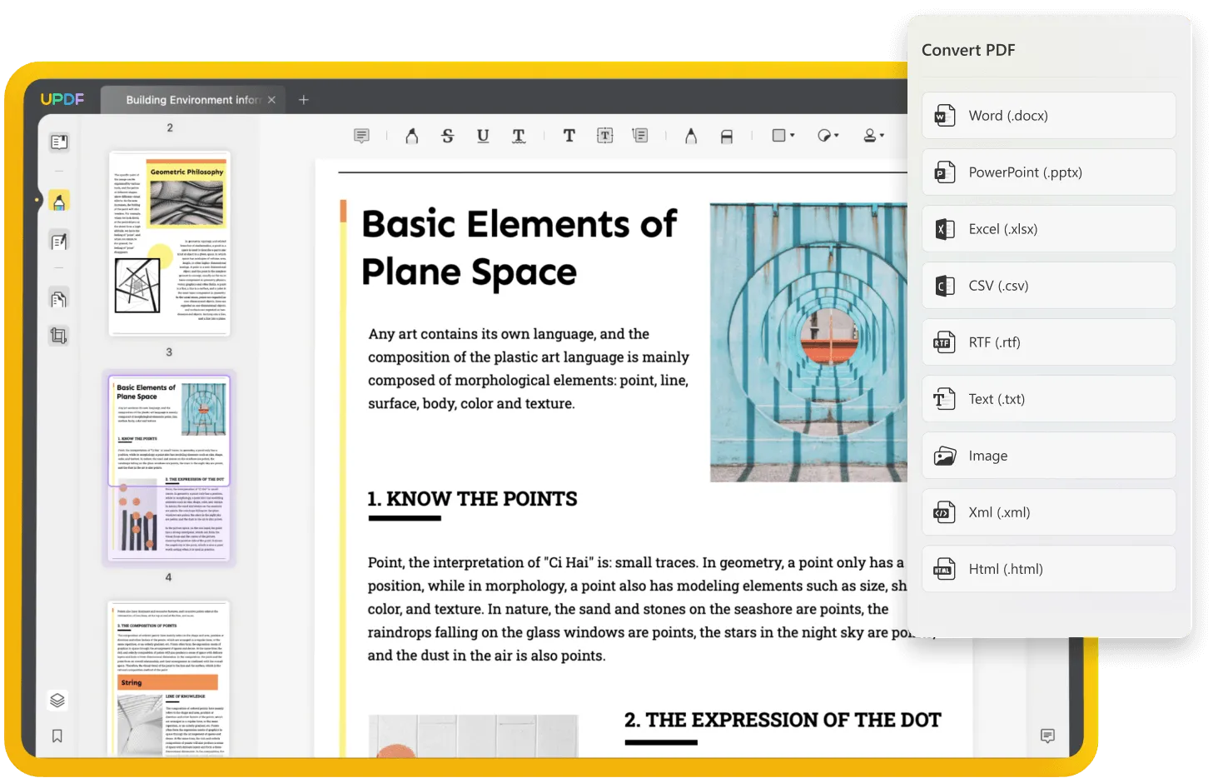Image resolution: width=1218 pixels, height=783 pixels.
Task: Choose Excel (.xlsx) as the conversion format
Action: [1048, 229]
